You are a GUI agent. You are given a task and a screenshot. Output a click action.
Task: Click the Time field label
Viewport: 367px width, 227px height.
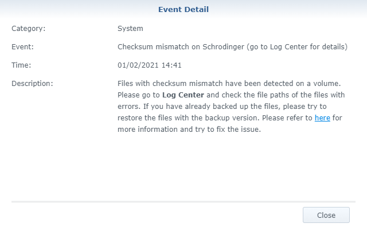click(21, 65)
